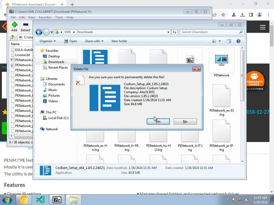
Task: Open 7-Zip View menu
Action: [32, 17]
